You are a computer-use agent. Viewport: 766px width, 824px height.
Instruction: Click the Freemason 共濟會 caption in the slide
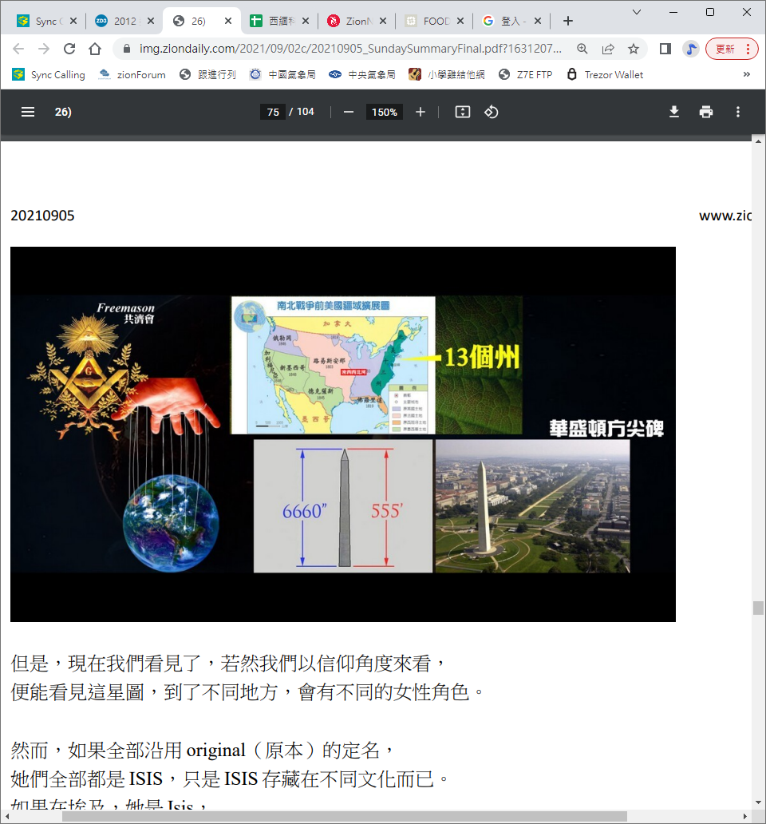point(126,313)
